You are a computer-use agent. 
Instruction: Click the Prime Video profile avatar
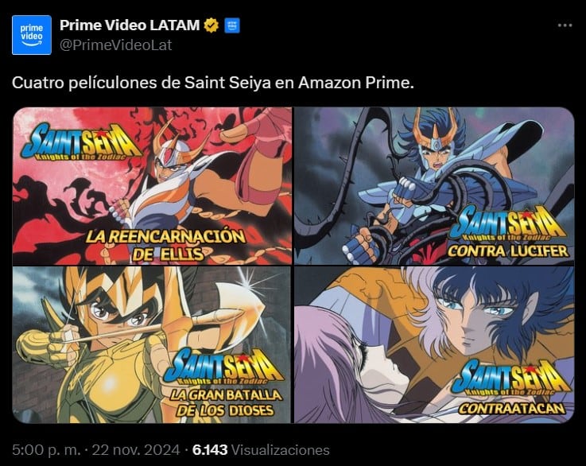click(32, 35)
